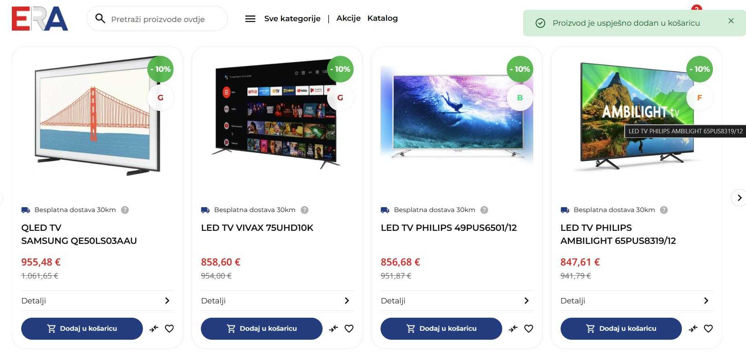Open the hamburger menu icon
The height and width of the screenshot is (354, 746).
[250, 19]
